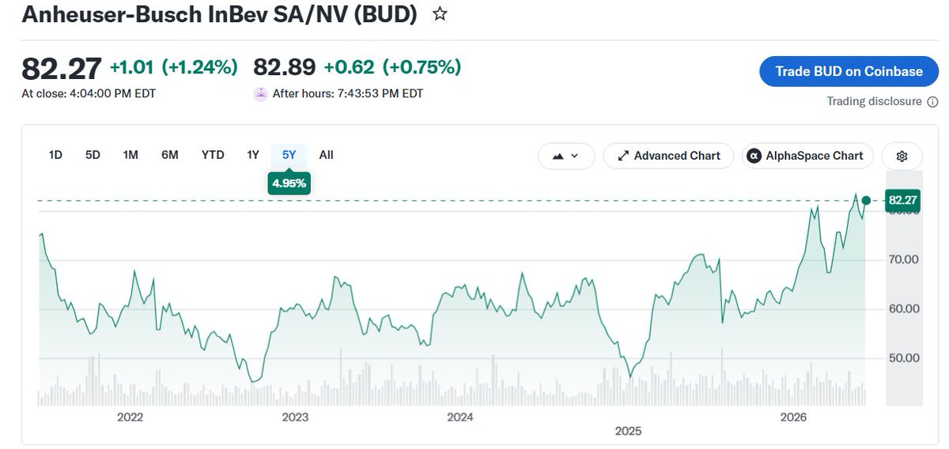Open chart settings gear icon
The width and height of the screenshot is (949, 449).
tap(902, 156)
